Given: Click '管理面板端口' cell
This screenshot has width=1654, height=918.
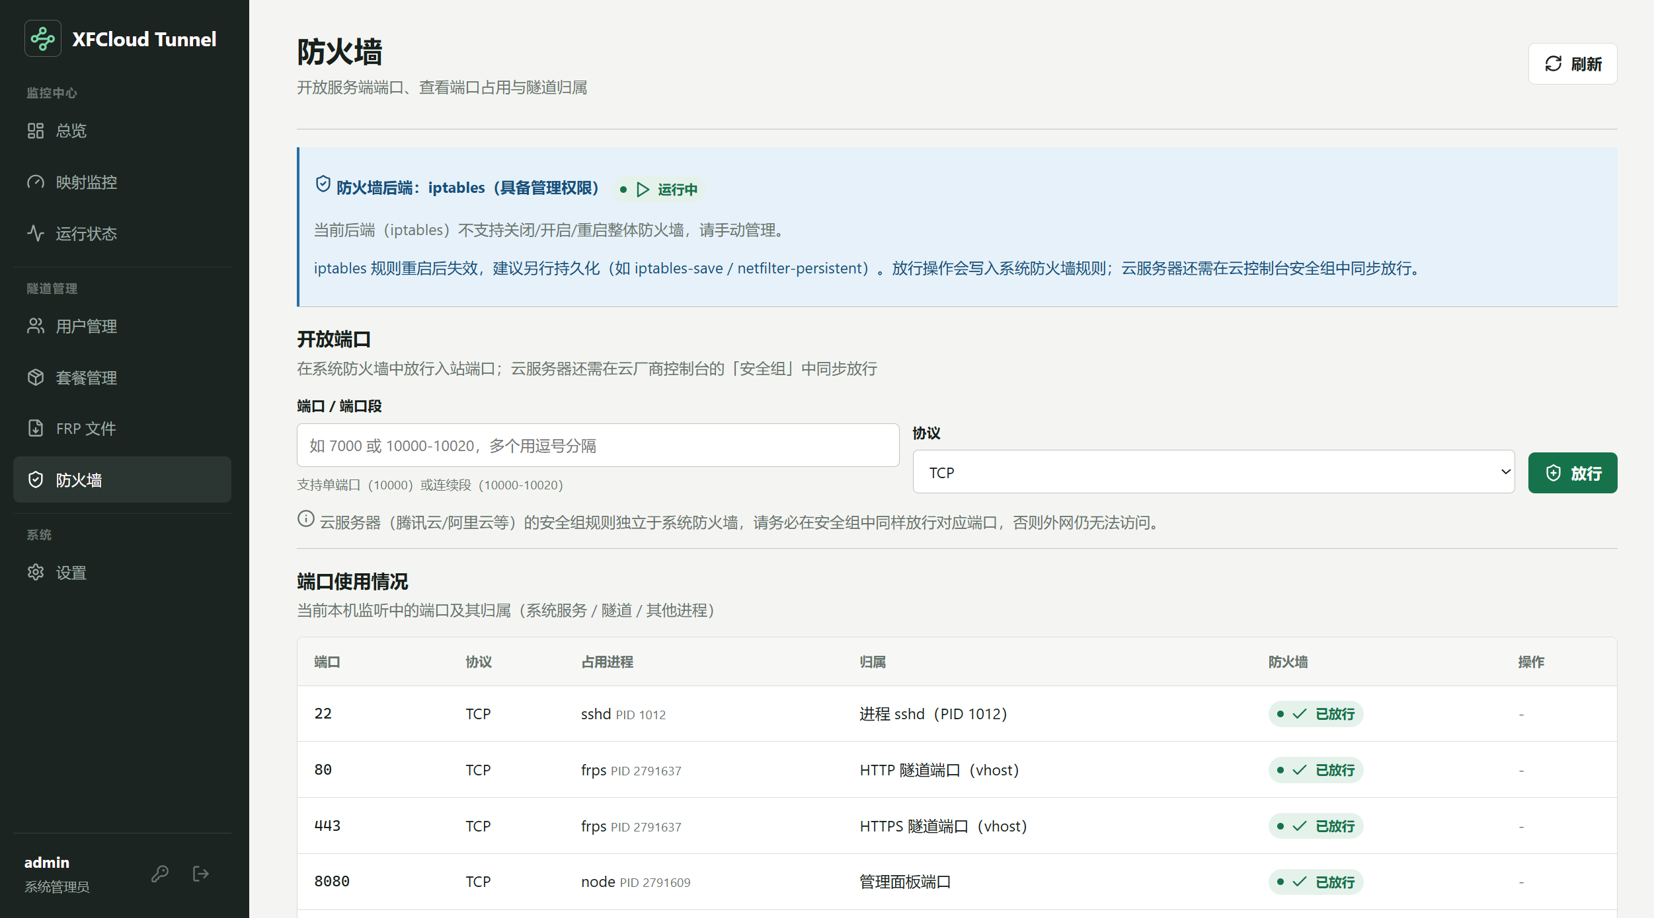Looking at the screenshot, I should tap(905, 882).
